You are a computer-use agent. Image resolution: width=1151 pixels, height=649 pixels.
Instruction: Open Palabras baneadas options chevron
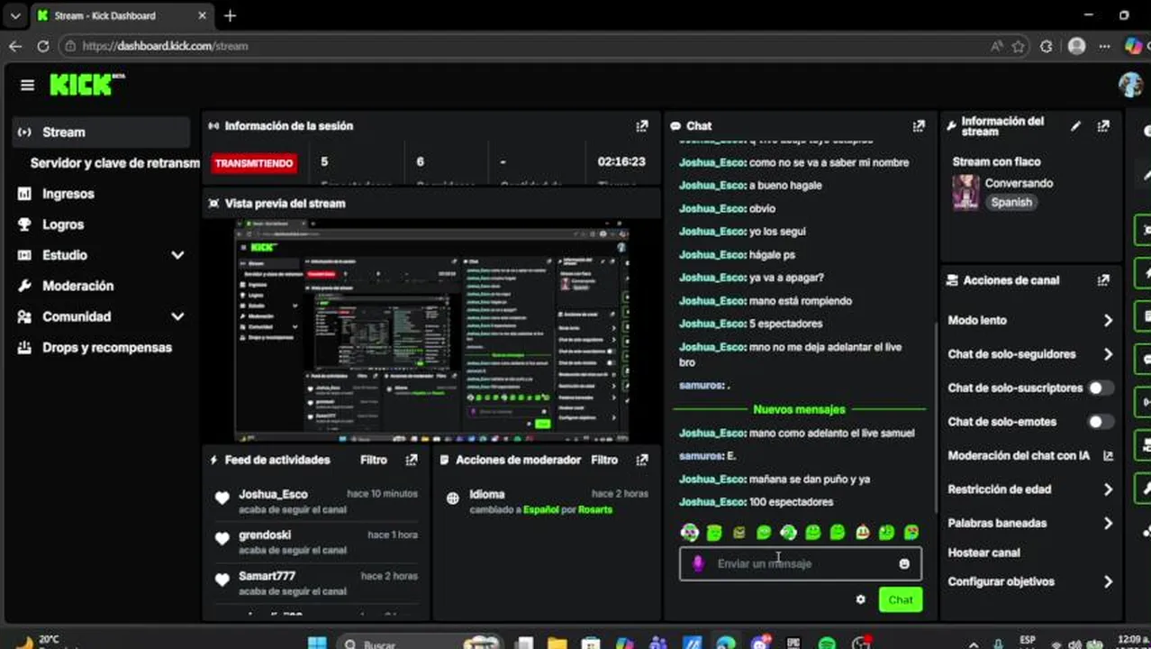[x=1108, y=524]
